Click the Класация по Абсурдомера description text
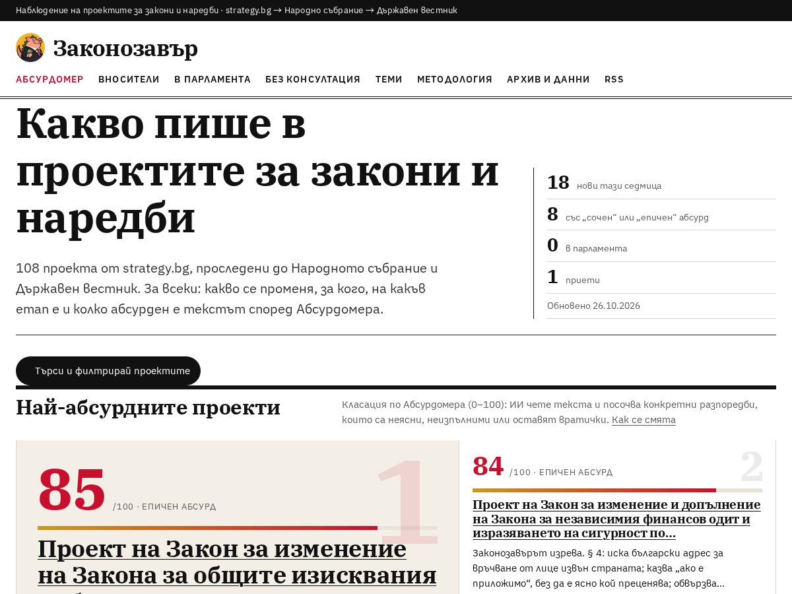 click(x=550, y=412)
